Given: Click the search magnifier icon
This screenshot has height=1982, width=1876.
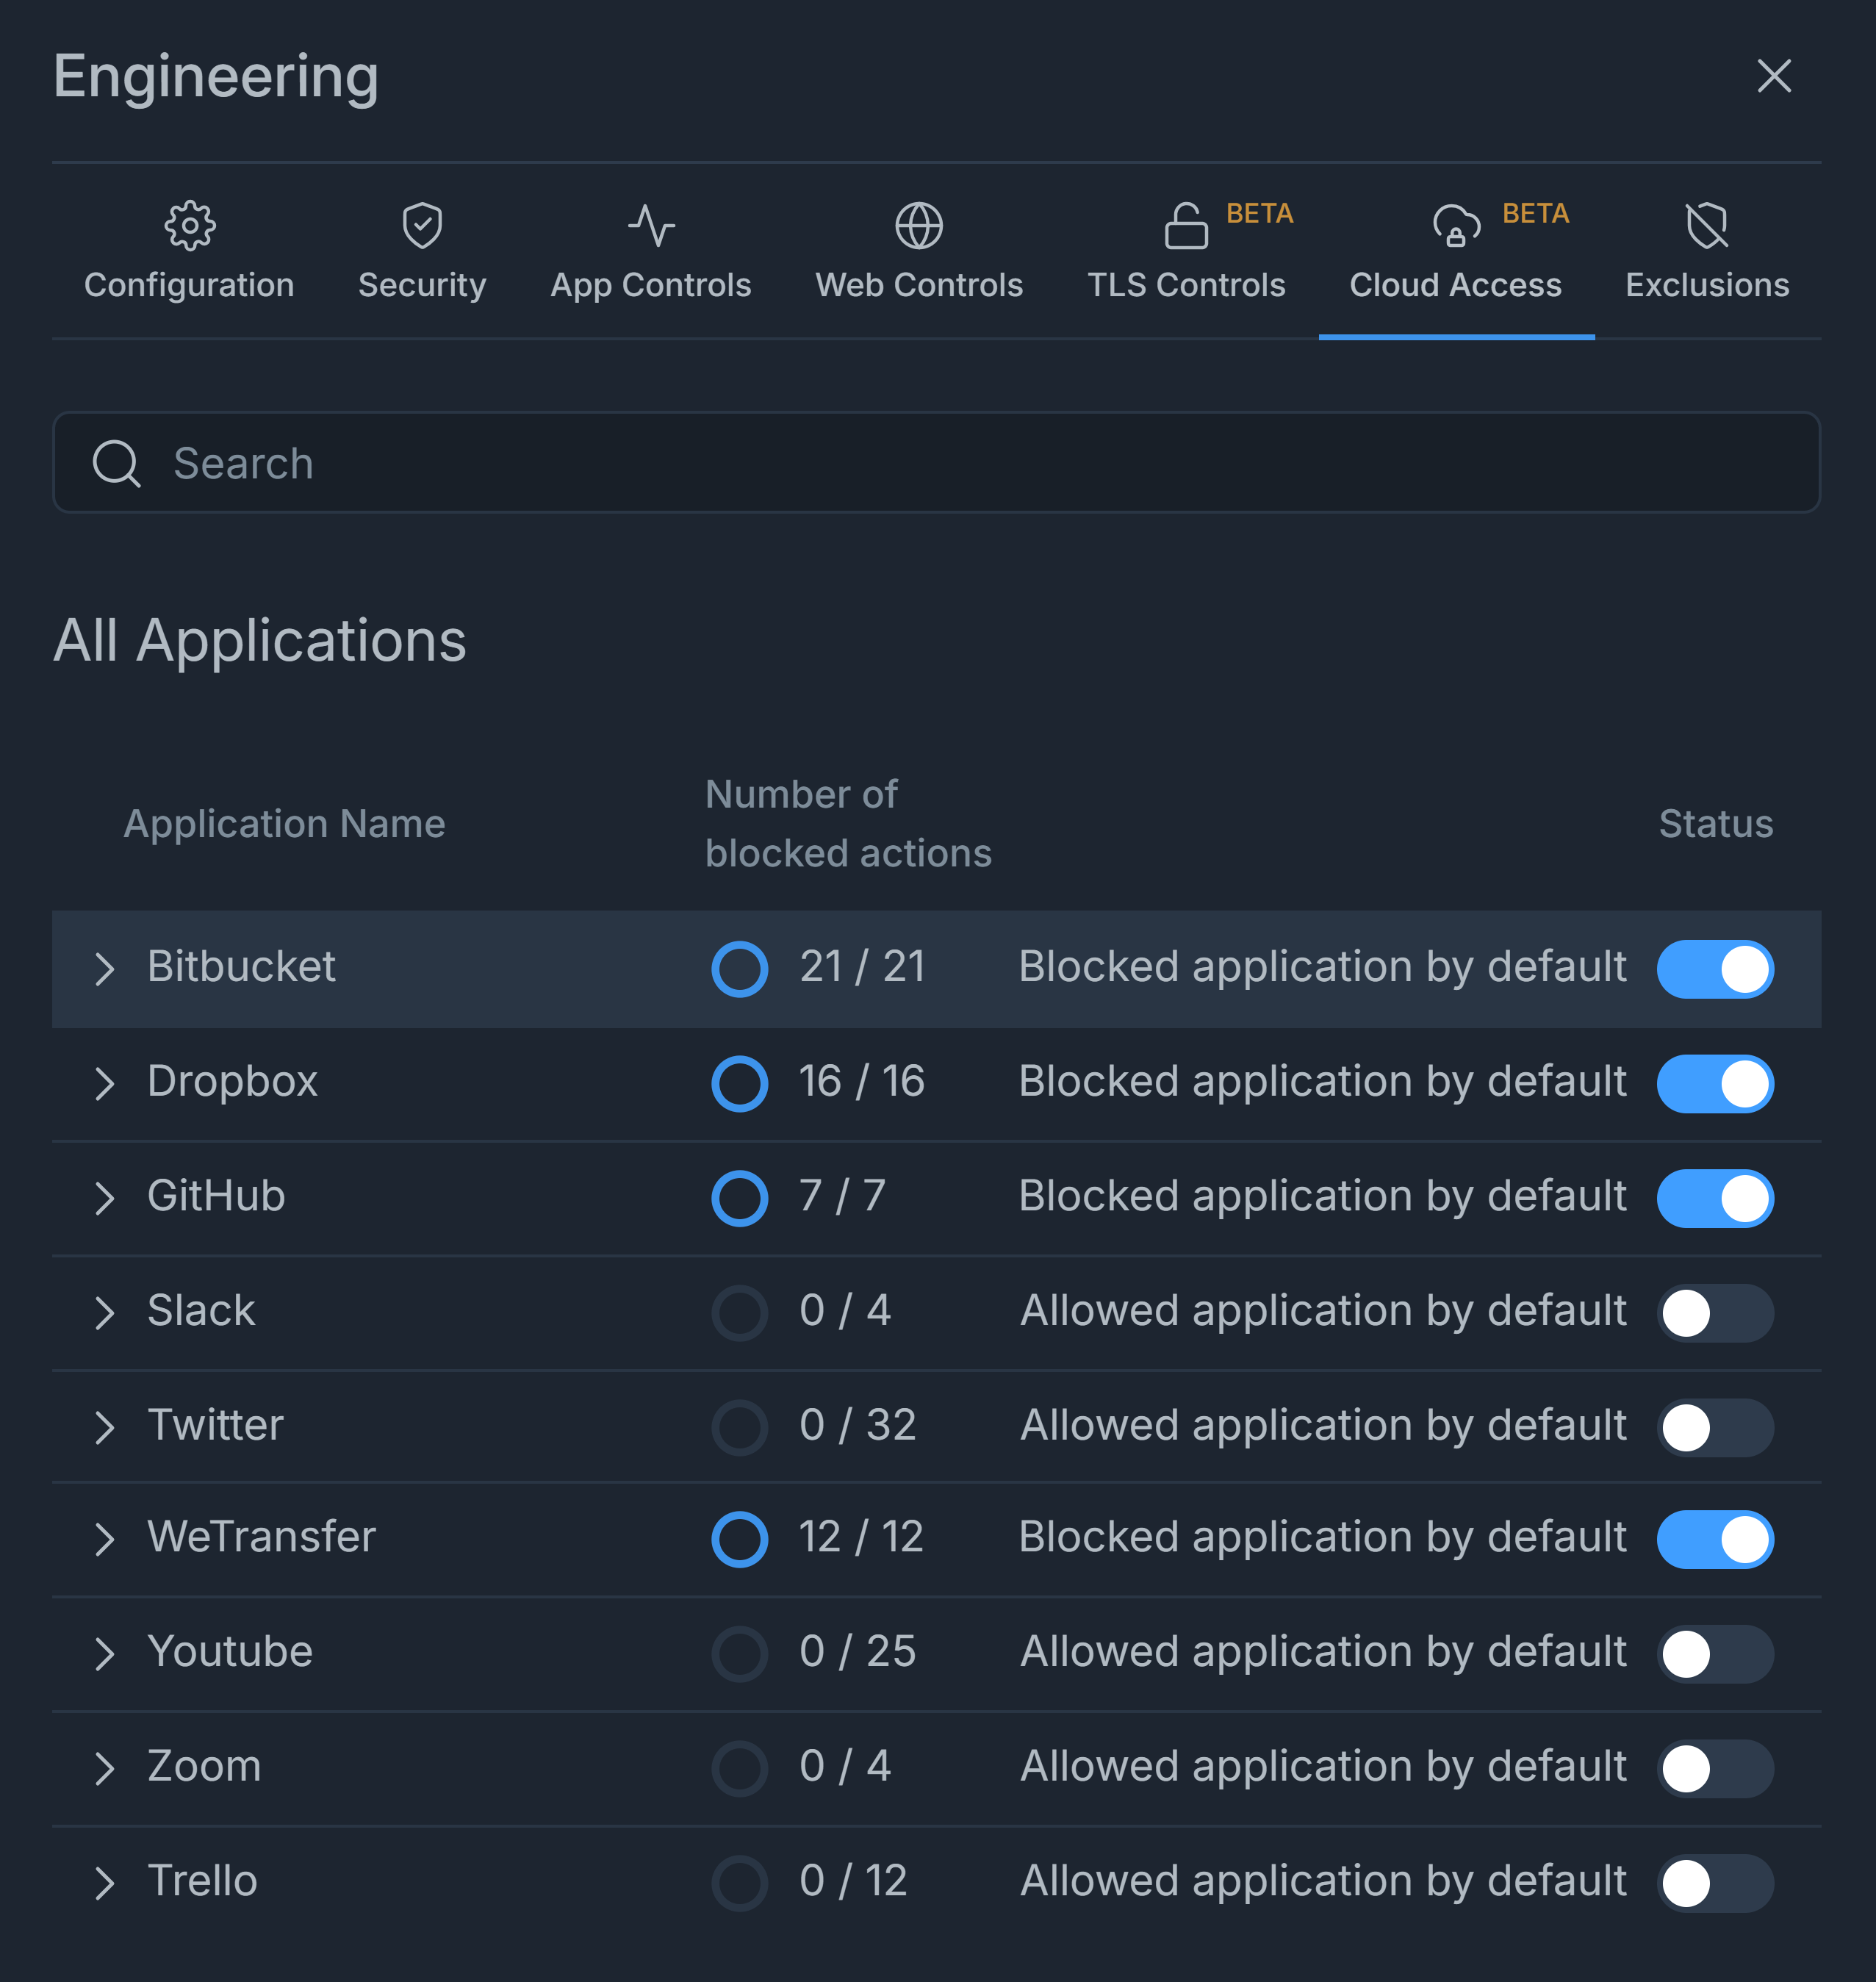Looking at the screenshot, I should point(116,463).
